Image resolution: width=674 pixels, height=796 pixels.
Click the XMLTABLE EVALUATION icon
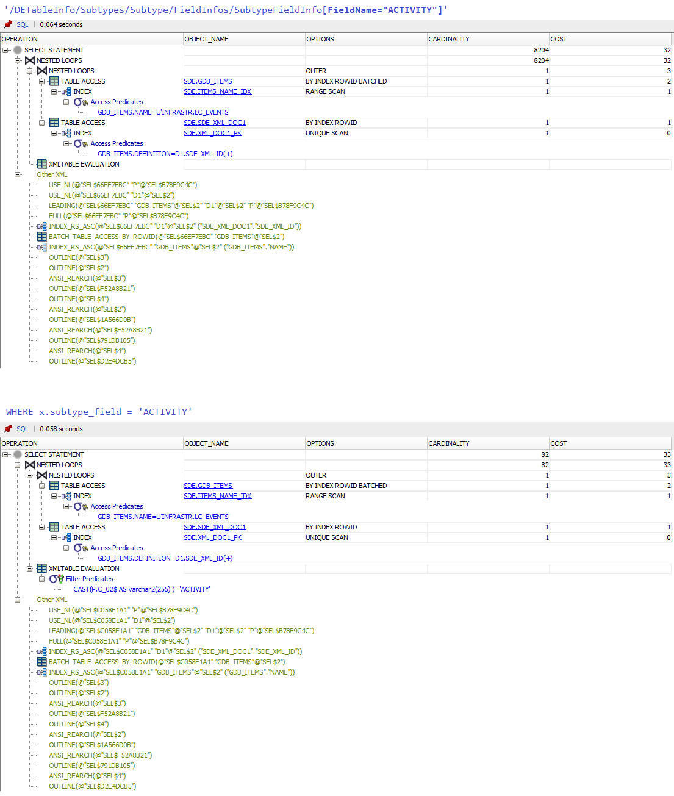click(x=42, y=163)
